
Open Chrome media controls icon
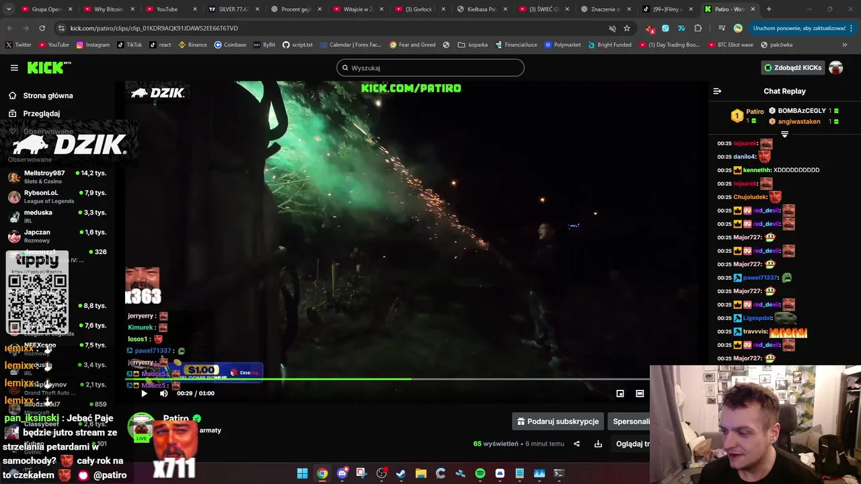(x=722, y=28)
